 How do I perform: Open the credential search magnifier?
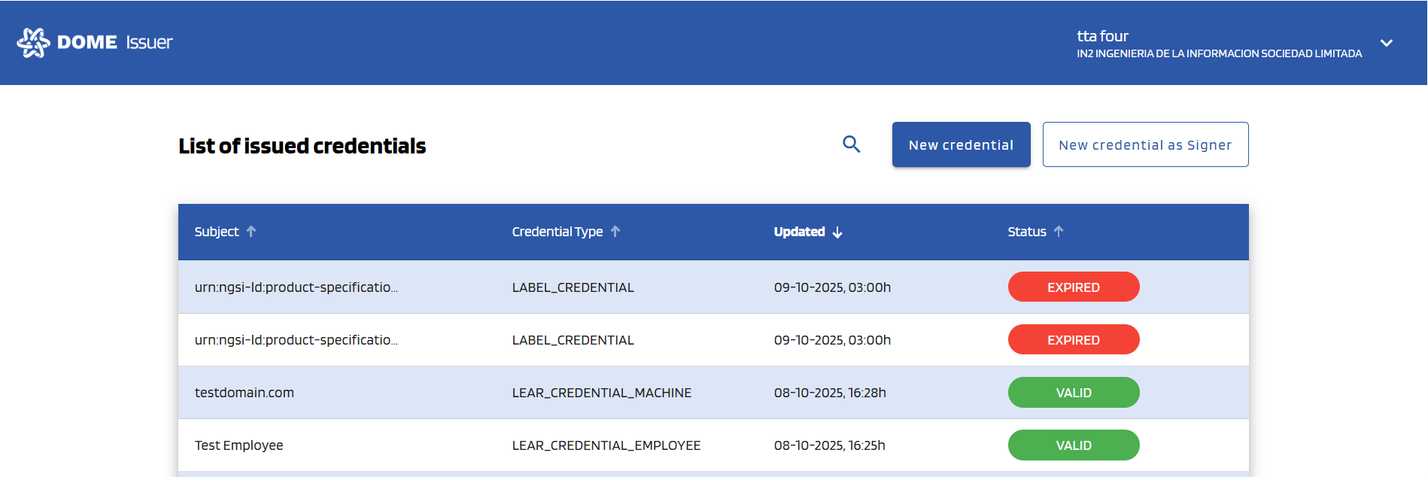tap(851, 144)
